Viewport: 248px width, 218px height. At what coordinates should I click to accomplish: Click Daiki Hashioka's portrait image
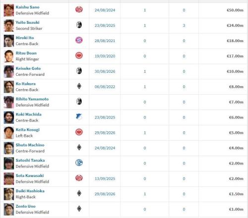point(9,194)
